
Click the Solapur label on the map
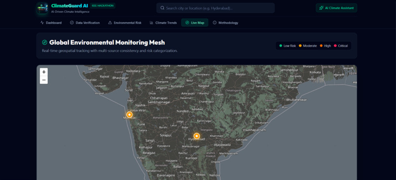[166, 135]
